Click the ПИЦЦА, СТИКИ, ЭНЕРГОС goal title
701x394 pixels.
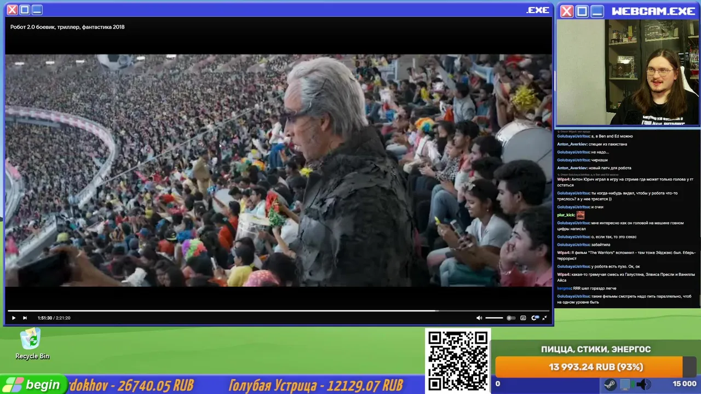(x=596, y=349)
